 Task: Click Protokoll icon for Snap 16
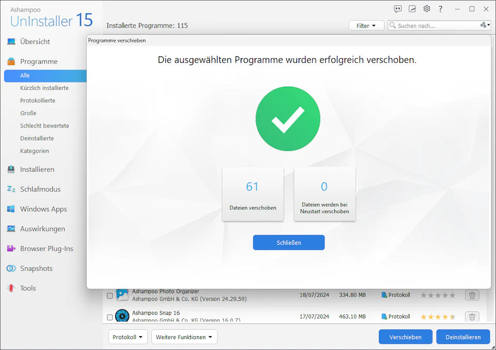384,316
